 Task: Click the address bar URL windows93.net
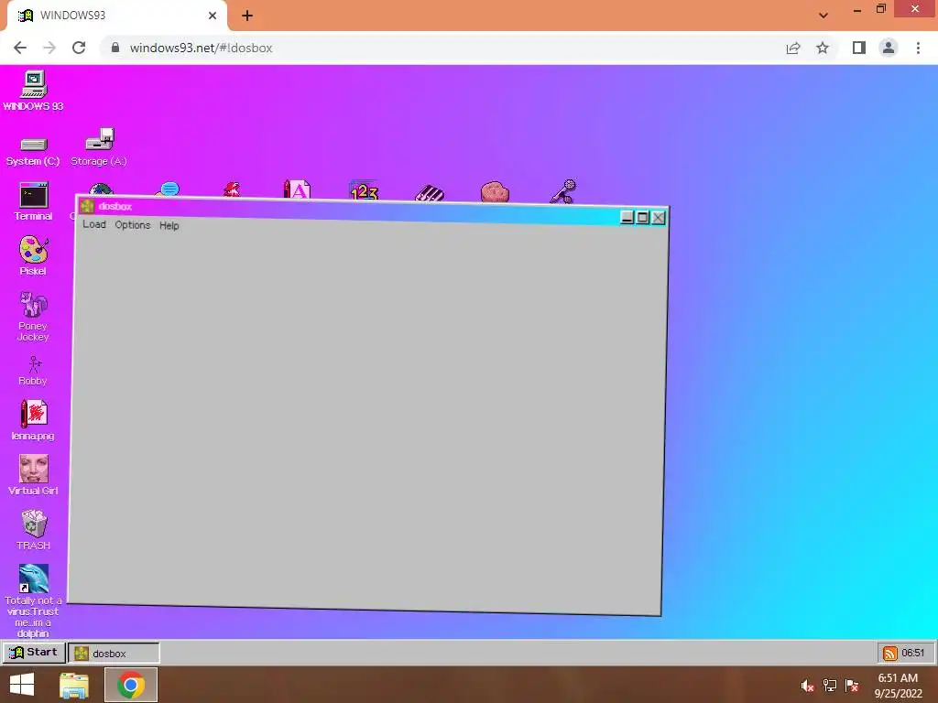pos(201,48)
